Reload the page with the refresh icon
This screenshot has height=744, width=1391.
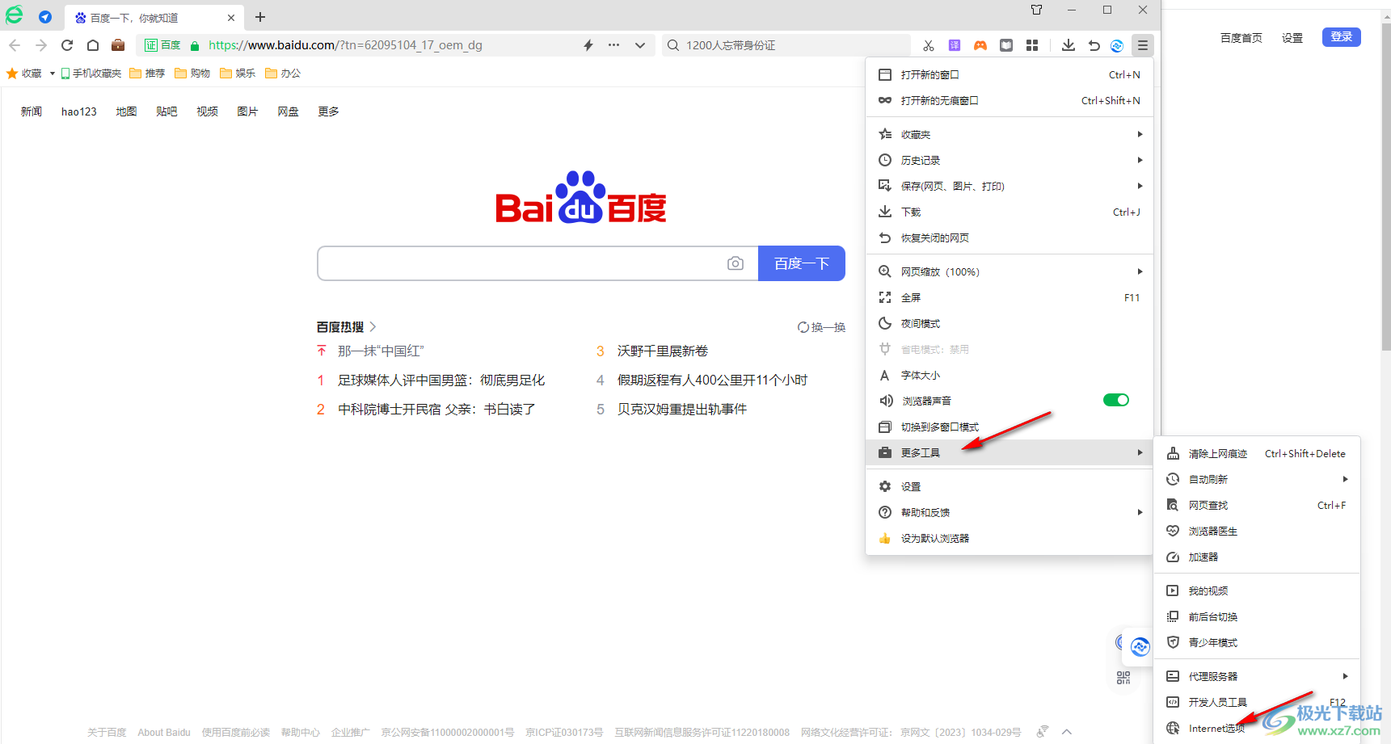pos(67,45)
